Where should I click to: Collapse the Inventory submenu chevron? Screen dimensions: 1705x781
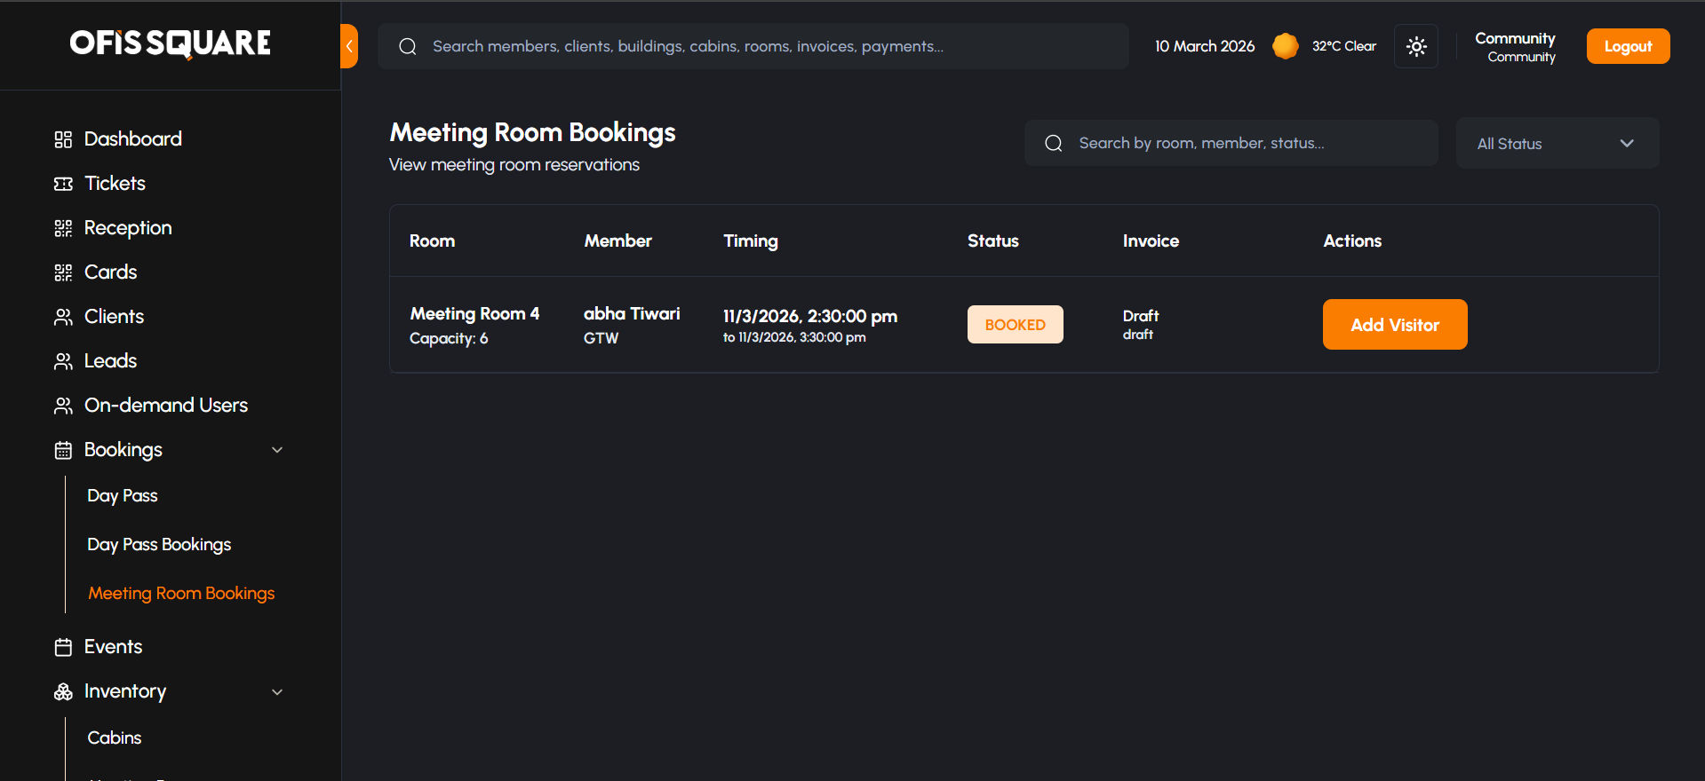(277, 691)
